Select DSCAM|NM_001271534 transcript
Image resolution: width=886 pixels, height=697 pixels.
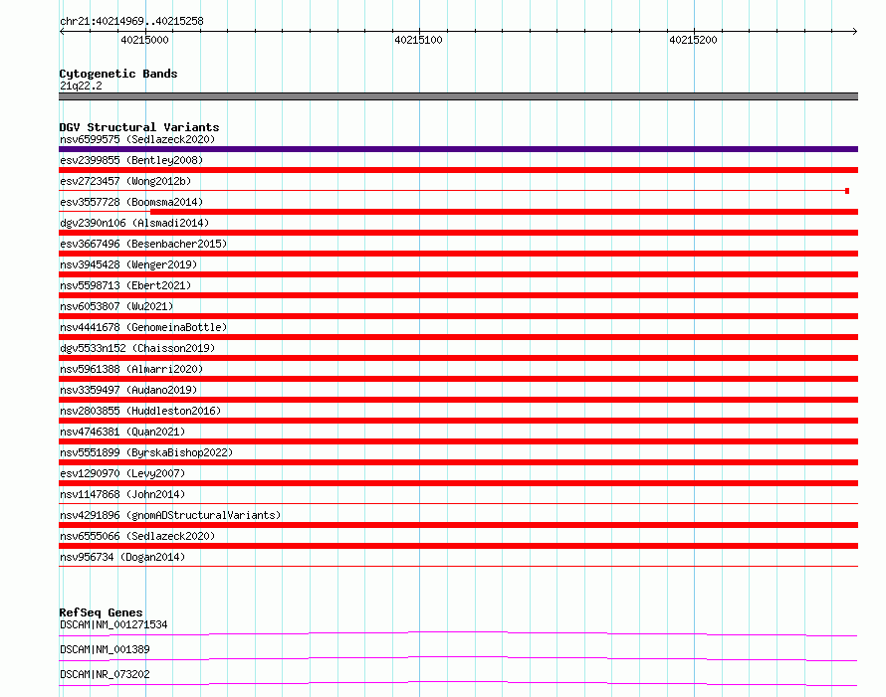pos(113,624)
